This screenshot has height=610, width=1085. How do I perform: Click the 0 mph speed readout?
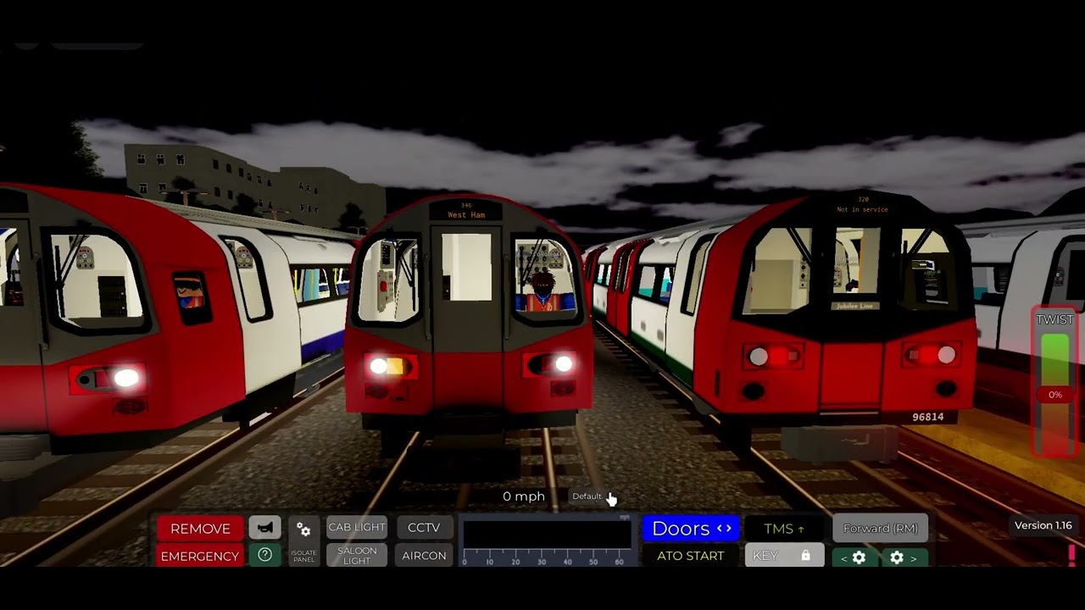click(x=524, y=496)
